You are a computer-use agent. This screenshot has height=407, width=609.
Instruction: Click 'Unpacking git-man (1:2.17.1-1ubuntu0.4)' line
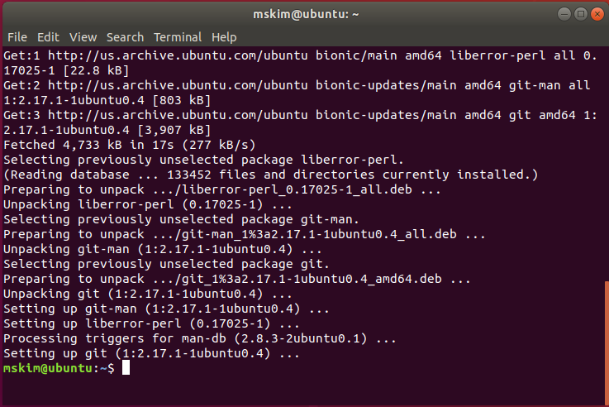(163, 249)
